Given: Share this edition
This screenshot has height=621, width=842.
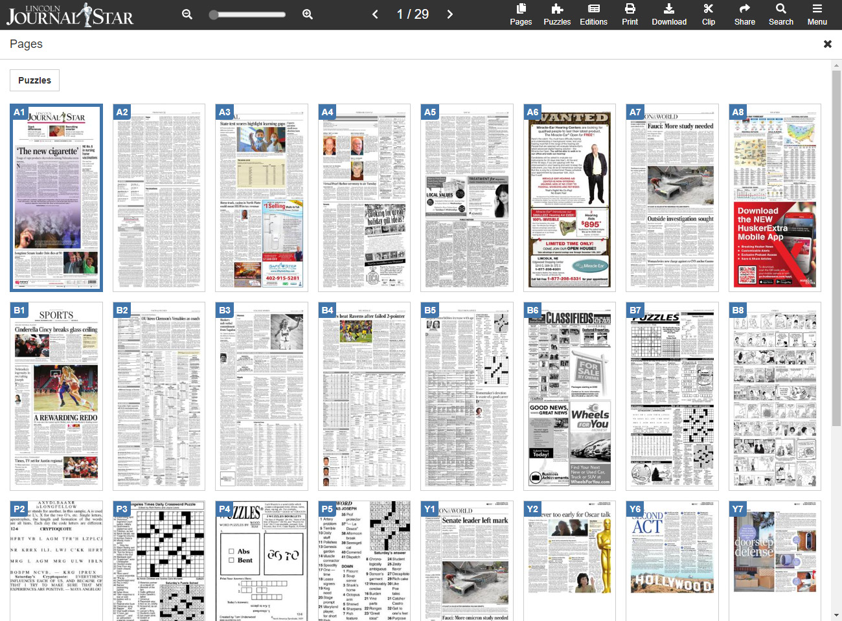Looking at the screenshot, I should [744, 14].
